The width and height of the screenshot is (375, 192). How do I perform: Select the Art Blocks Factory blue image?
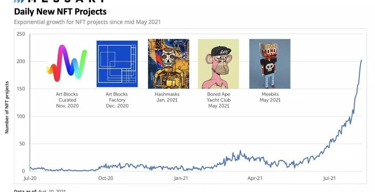pos(117,64)
